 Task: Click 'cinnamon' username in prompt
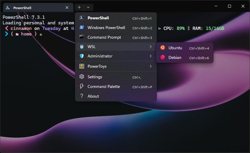pos(21,28)
